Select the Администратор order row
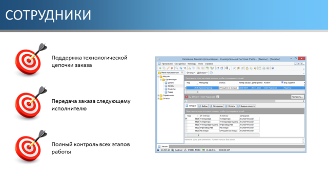Screen dimensions: 328x184 (x=245, y=88)
